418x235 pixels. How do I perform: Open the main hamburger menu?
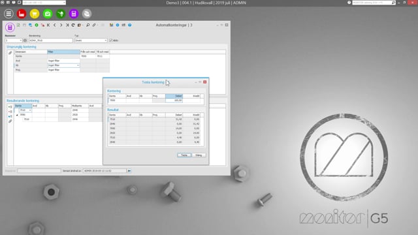pos(8,14)
